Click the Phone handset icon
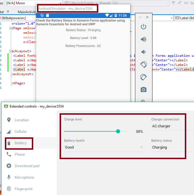Screen dimensions: 194x195 tap(9, 154)
